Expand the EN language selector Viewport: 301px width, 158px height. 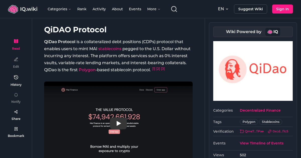tap(223, 9)
